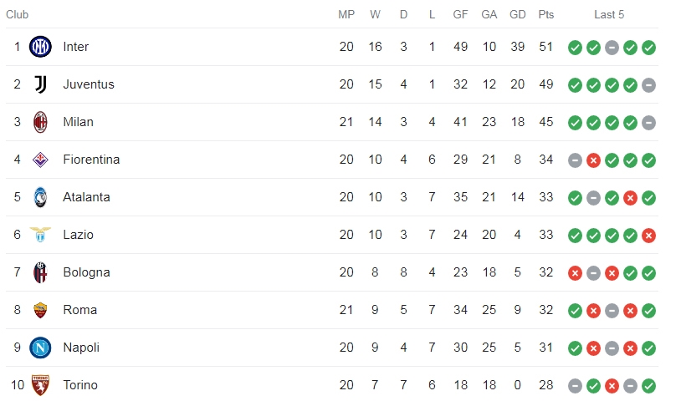681x401 pixels.
Task: Click the Last 5 column header
Action: point(609,15)
